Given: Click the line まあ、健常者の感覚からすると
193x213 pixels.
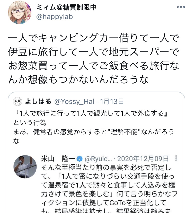Looking at the screenshot, I should 94,132.
